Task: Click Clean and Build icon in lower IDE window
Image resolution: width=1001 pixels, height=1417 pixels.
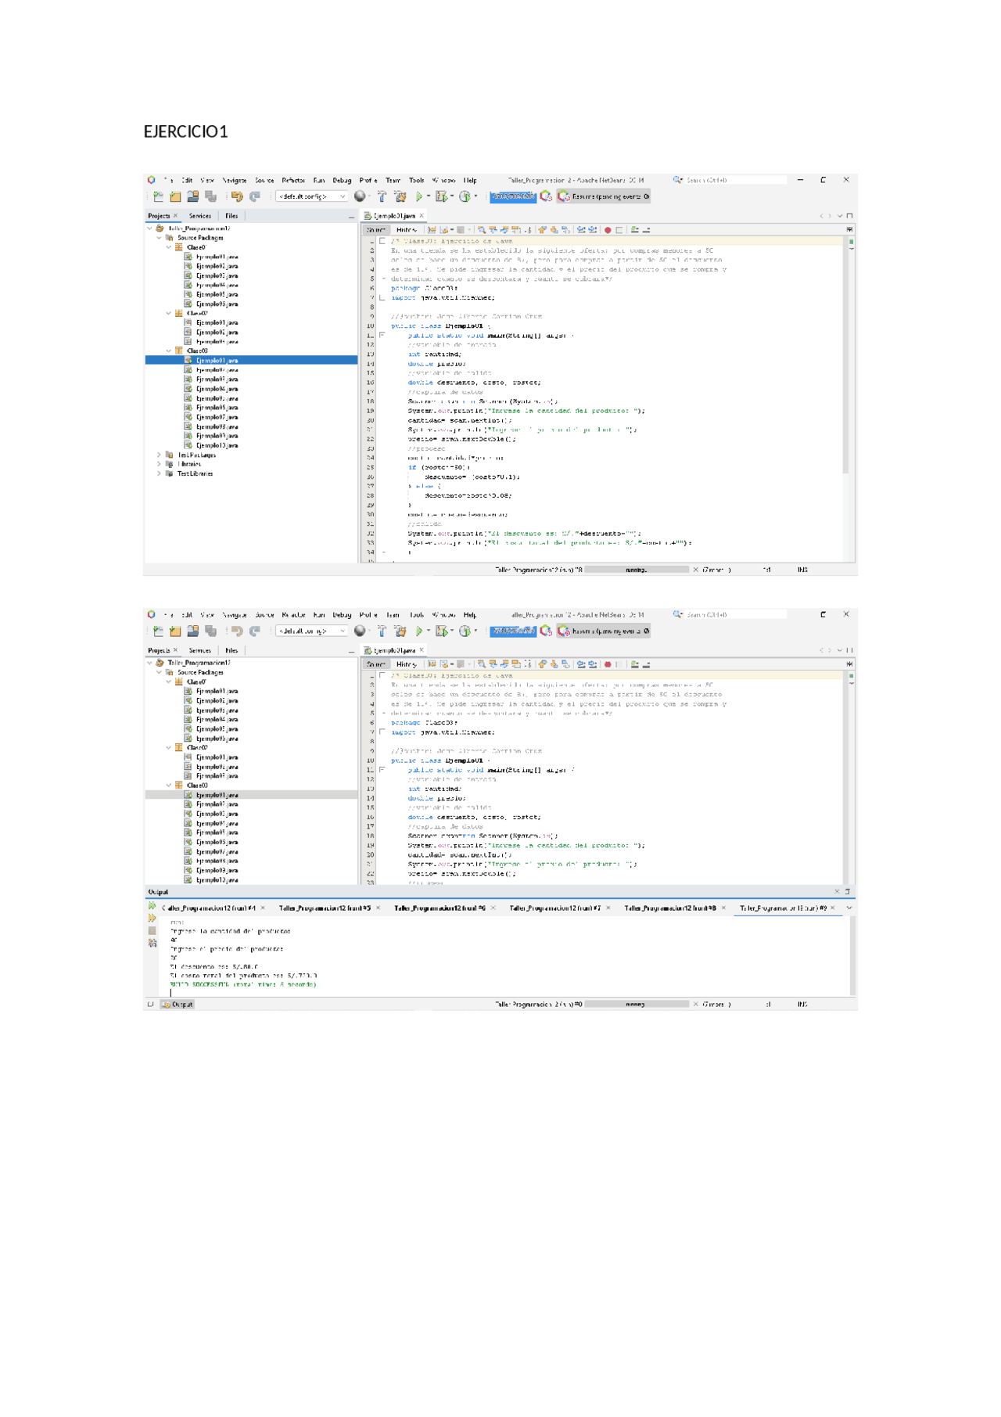Action: pos(400,631)
